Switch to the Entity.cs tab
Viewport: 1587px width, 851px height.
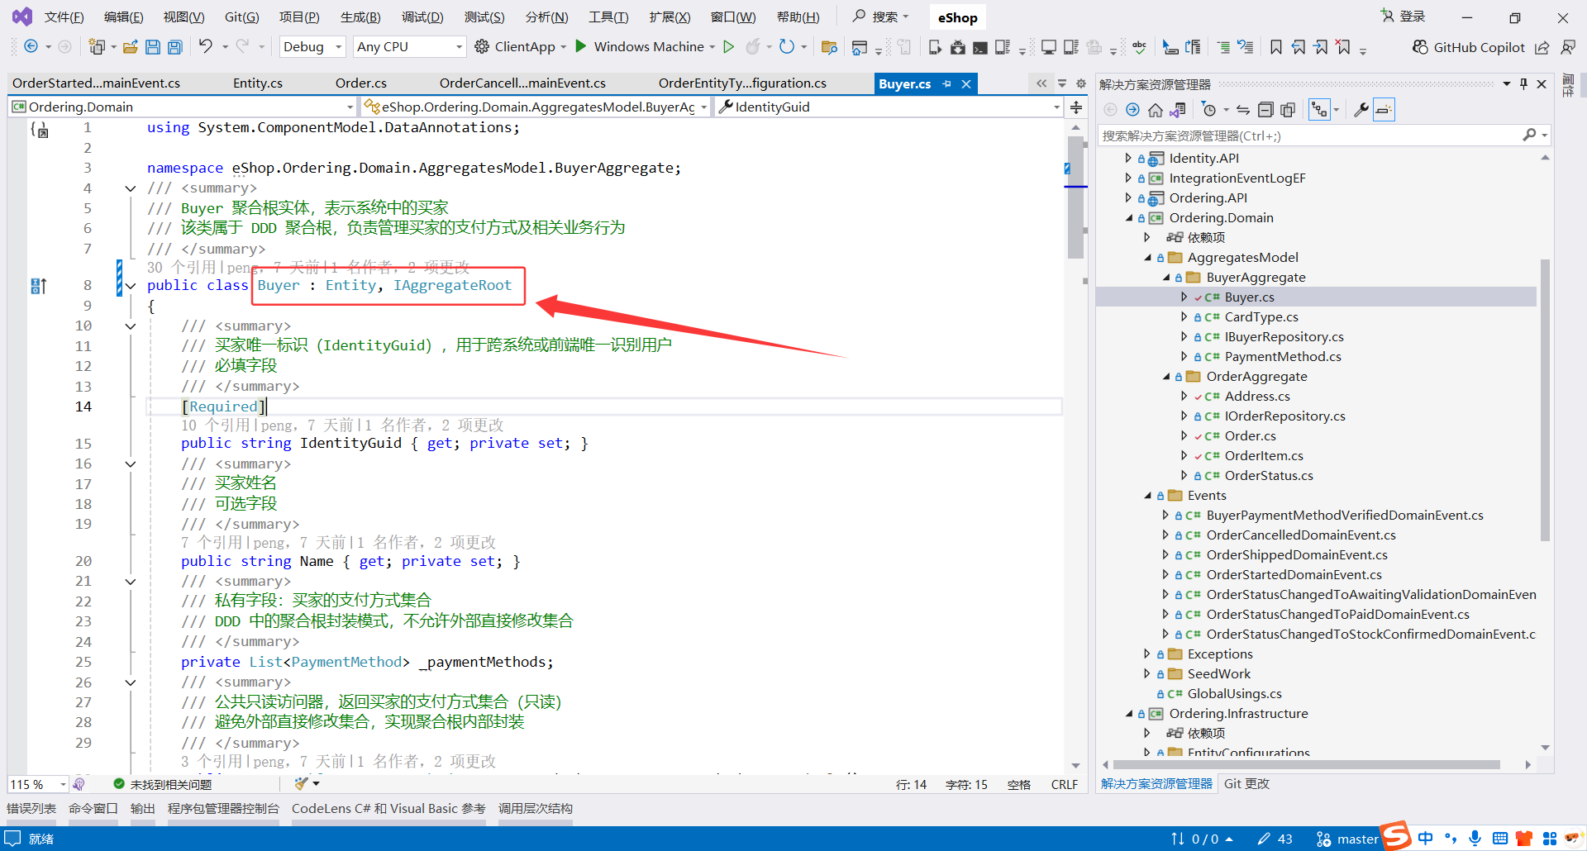258,83
